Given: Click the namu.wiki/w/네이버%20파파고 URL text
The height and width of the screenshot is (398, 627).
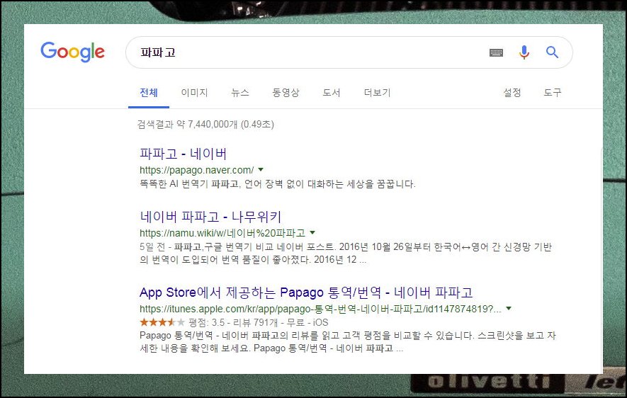Looking at the screenshot, I should pos(222,232).
